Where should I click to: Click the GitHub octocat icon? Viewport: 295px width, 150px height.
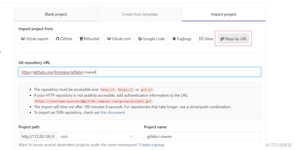click(x=58, y=39)
